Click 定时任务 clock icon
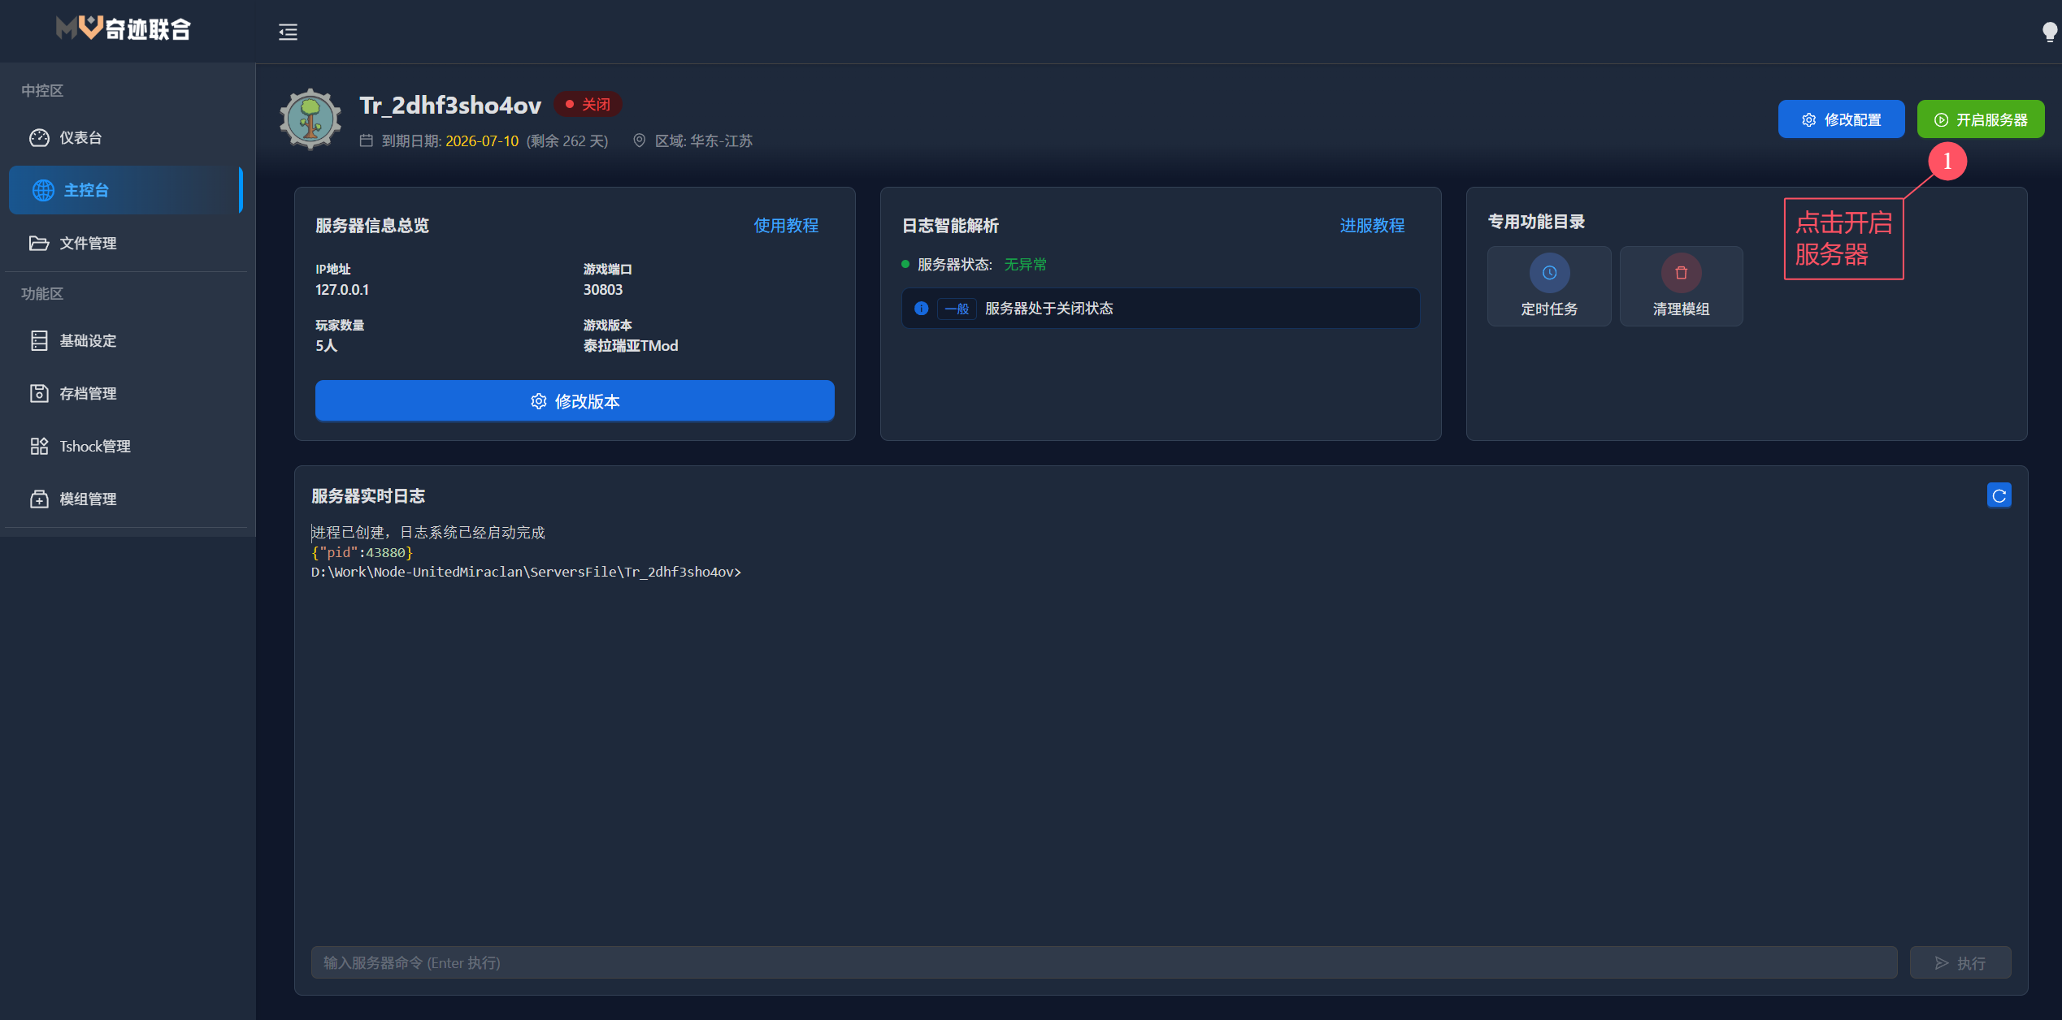This screenshot has height=1020, width=2062. tap(1549, 273)
